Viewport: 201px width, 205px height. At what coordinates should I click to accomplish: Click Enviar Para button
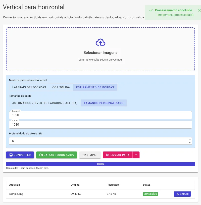[x=118, y=155]
